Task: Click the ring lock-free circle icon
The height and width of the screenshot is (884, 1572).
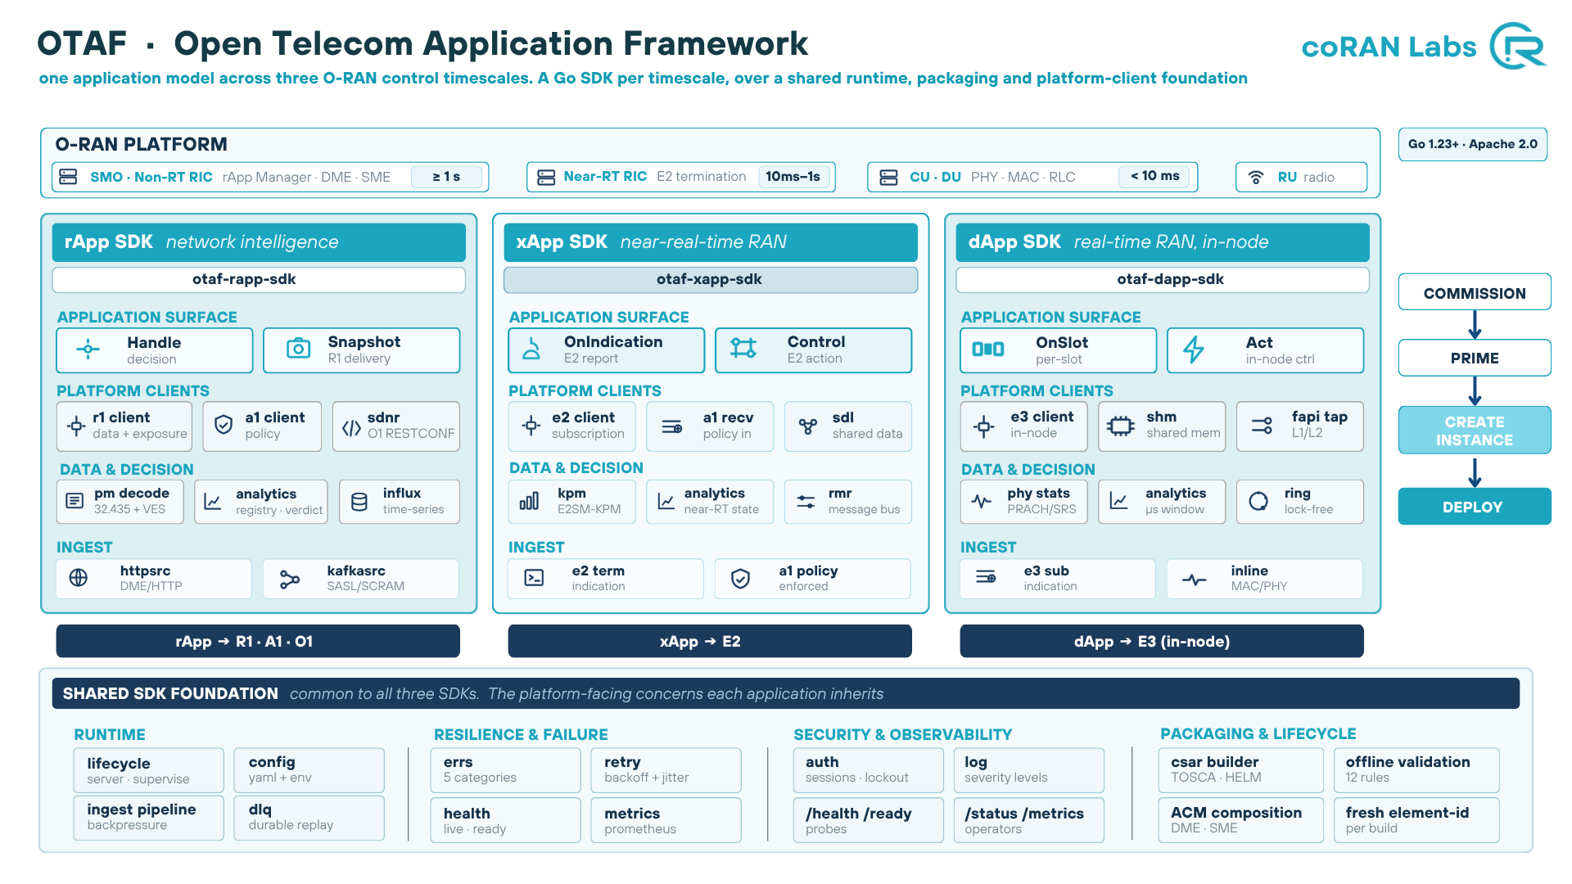Action: (x=1258, y=501)
